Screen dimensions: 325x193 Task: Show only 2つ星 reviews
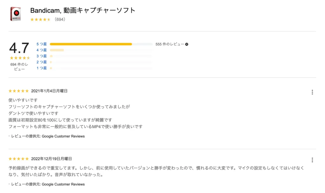point(41,62)
